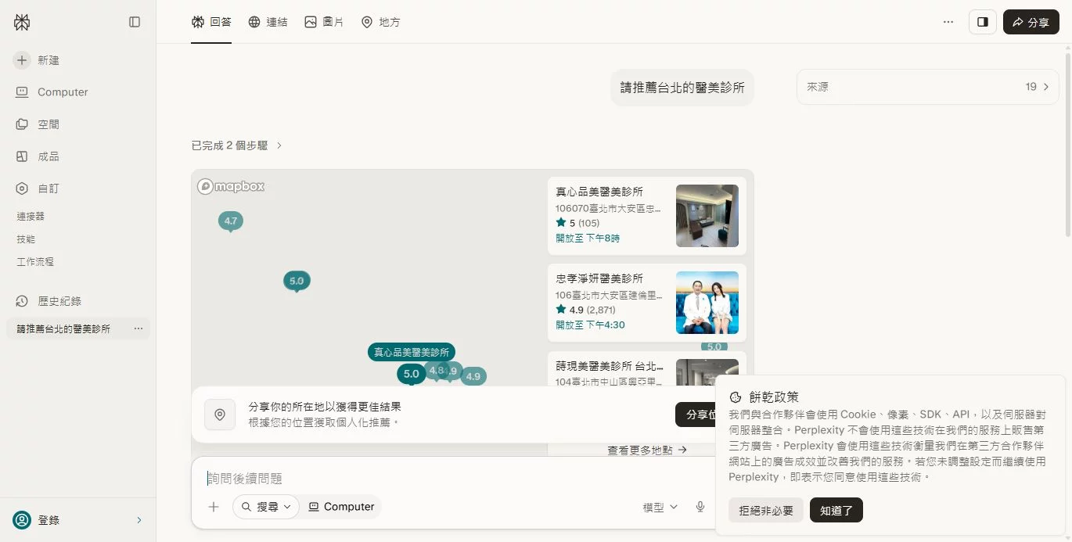Click the mapbox logo on map

(x=231, y=186)
